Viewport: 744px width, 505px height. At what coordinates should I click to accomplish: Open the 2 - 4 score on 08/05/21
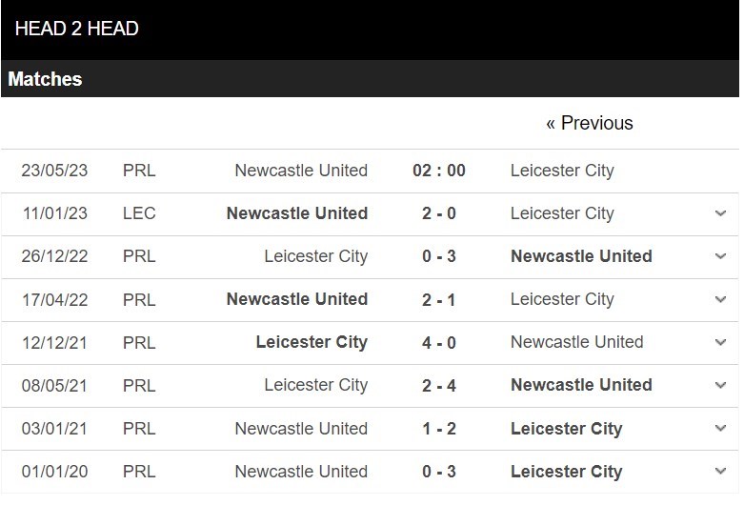pyautogui.click(x=439, y=385)
